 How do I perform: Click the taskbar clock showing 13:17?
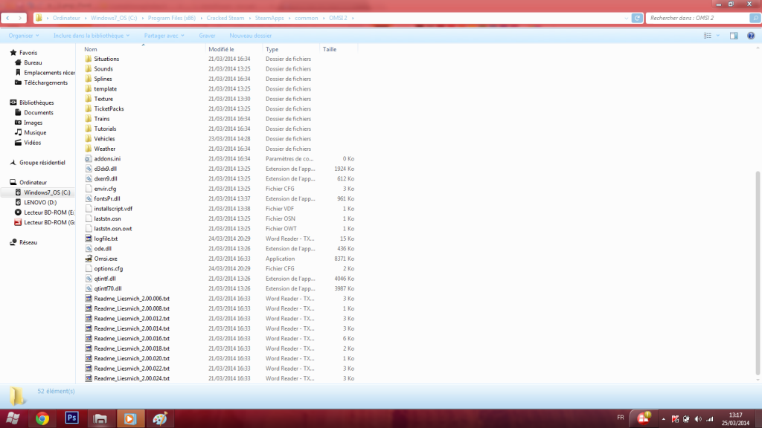pos(735,419)
